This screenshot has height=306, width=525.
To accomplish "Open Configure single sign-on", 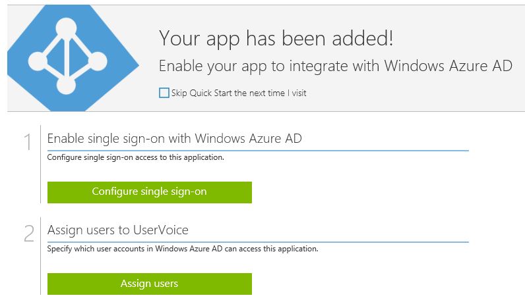I will (x=149, y=192).
